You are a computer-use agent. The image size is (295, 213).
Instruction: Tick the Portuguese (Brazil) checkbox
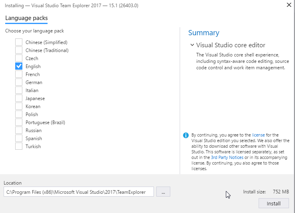click(19, 122)
